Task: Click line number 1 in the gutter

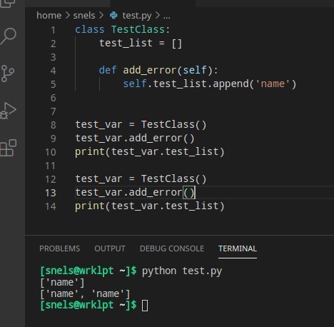Action: point(54,30)
